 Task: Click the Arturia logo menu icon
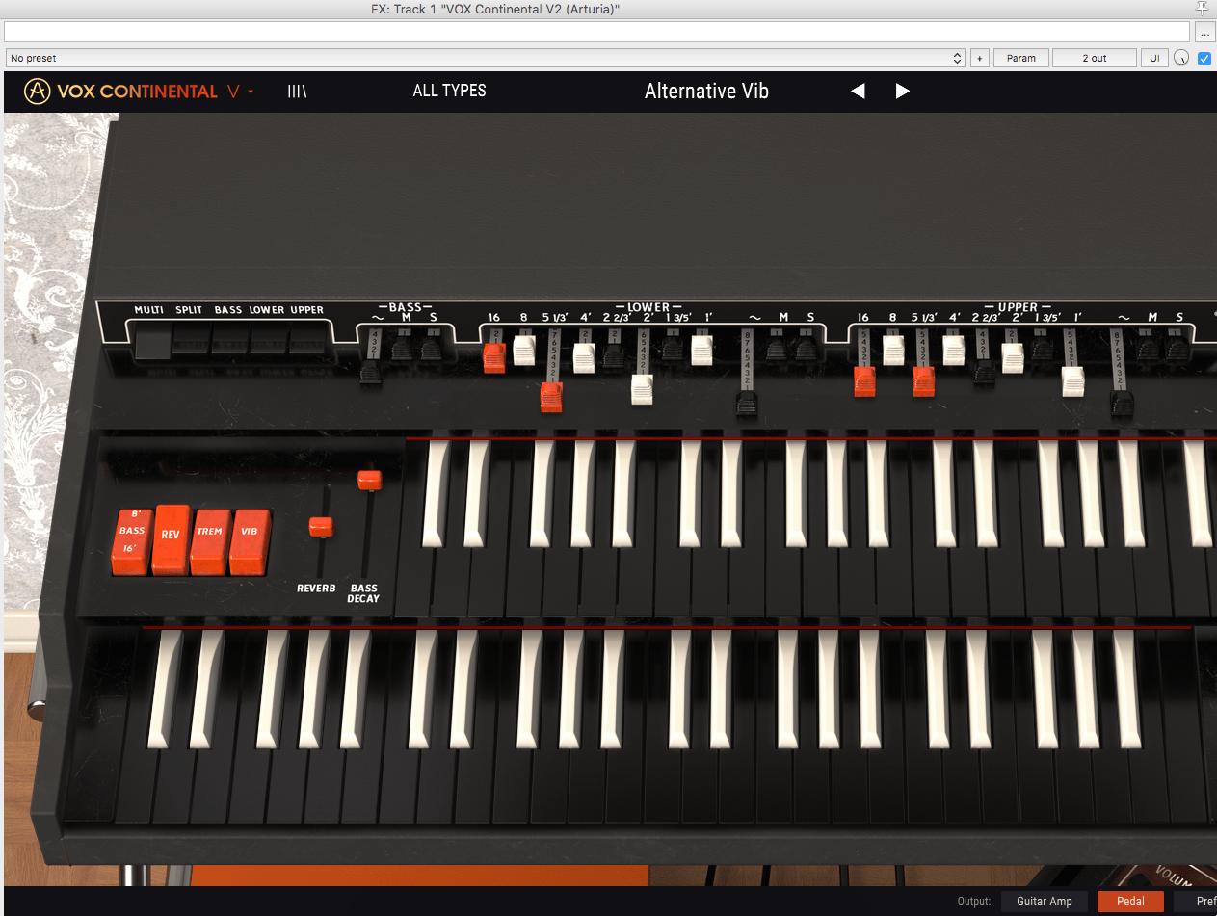click(38, 92)
